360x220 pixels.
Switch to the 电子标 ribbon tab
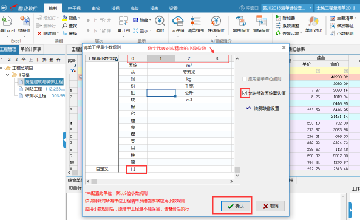74,9
